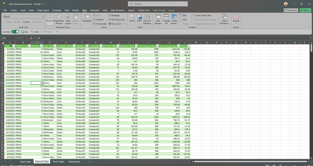Click Zoom to Selection
This screenshot has width=313, height=166.
coord(147,19)
